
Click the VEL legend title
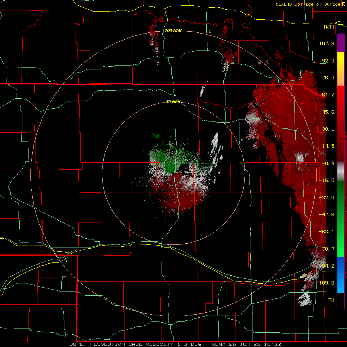click(x=338, y=23)
